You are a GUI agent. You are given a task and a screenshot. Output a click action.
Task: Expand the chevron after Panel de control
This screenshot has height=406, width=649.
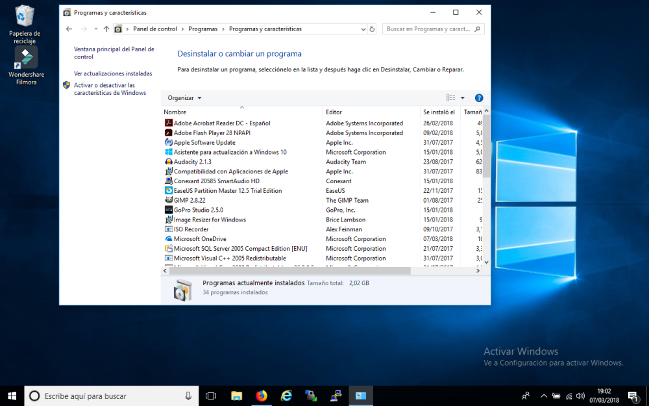click(182, 29)
